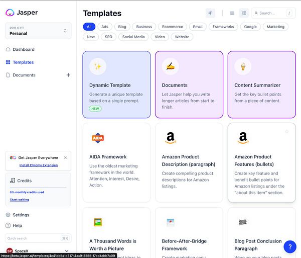Click Amazon logo on Product Features card
The width and height of the screenshot is (301, 258).
(x=243, y=138)
